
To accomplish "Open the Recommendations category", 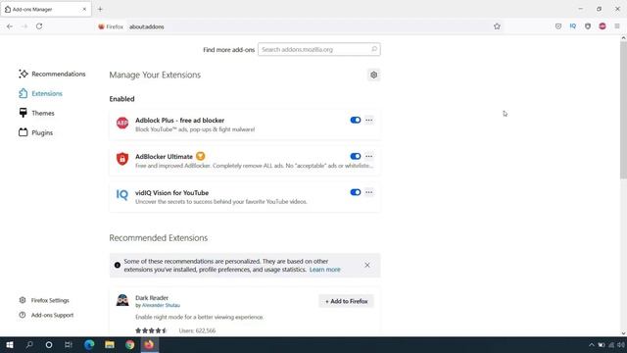I will point(52,75).
